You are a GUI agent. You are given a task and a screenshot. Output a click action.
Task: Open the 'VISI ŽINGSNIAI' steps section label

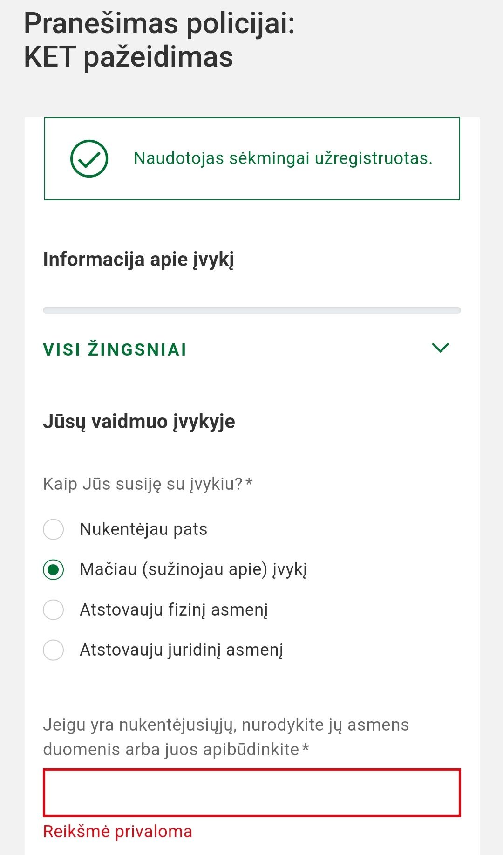coord(115,349)
